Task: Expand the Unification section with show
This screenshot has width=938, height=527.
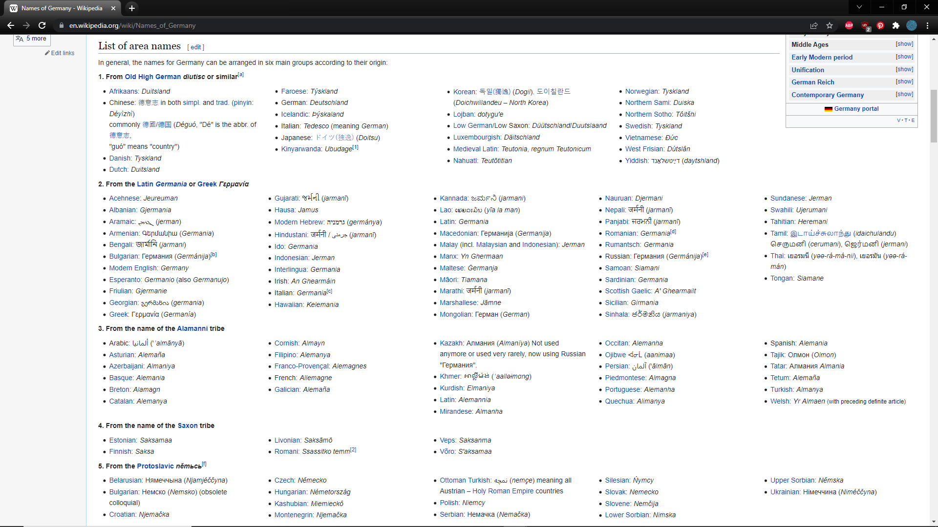Action: pos(904,69)
